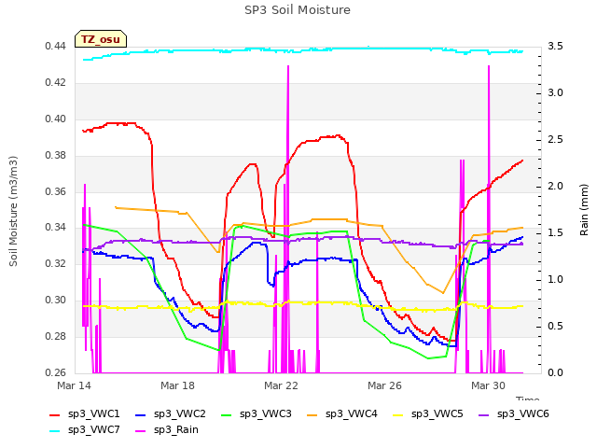
Task: Click the 0.40 soil moisture axis value
Action: pyautogui.click(x=56, y=119)
